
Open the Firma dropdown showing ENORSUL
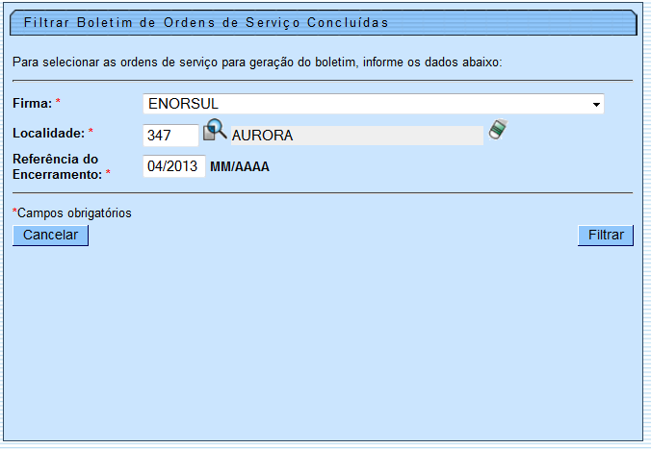tap(373, 104)
